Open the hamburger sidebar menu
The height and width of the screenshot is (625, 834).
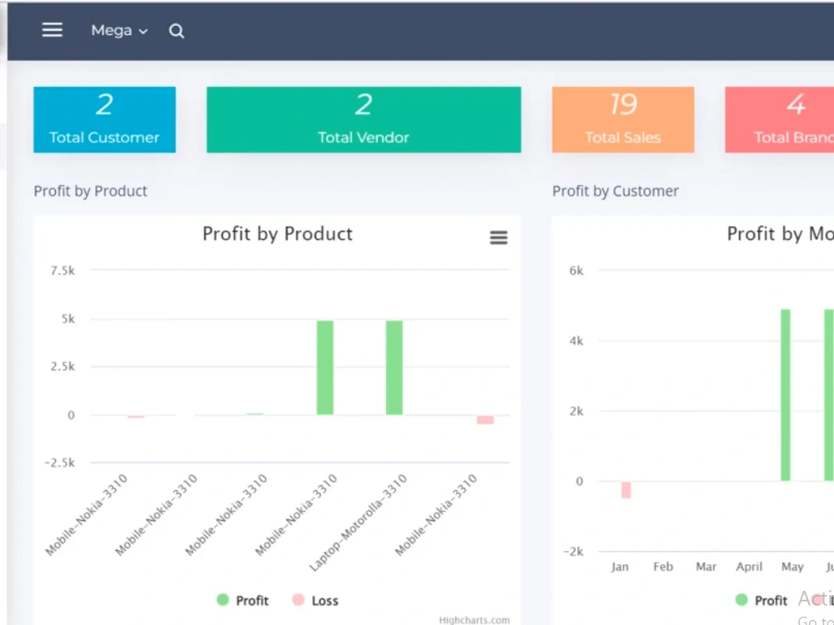pos(52,30)
